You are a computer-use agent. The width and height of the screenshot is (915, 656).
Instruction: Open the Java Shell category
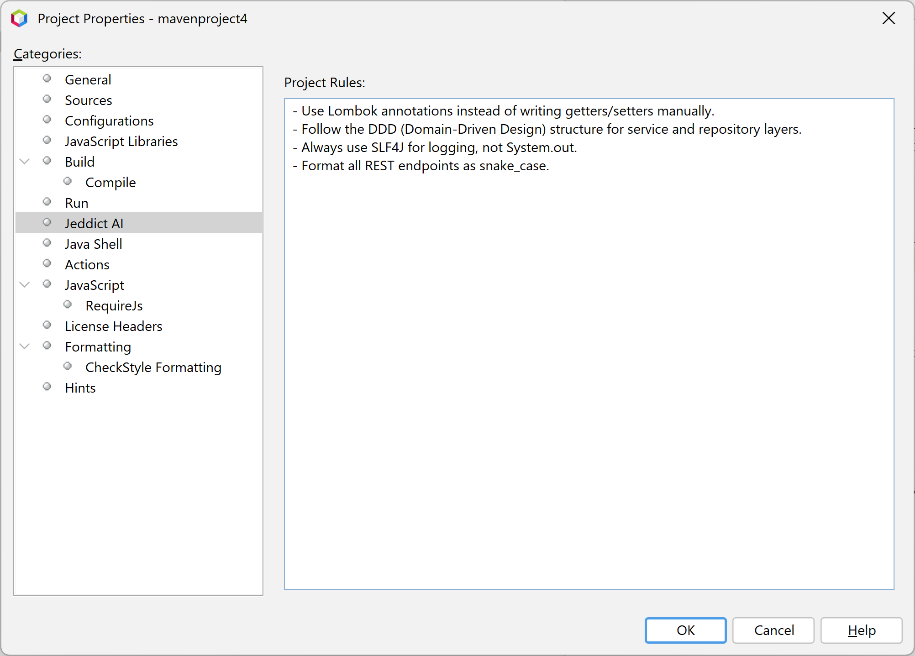93,244
